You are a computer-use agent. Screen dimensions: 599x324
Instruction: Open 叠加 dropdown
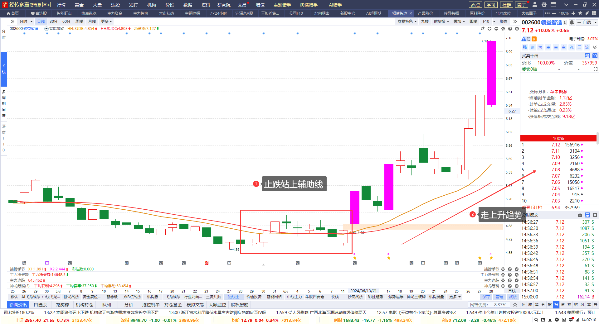tap(459, 21)
